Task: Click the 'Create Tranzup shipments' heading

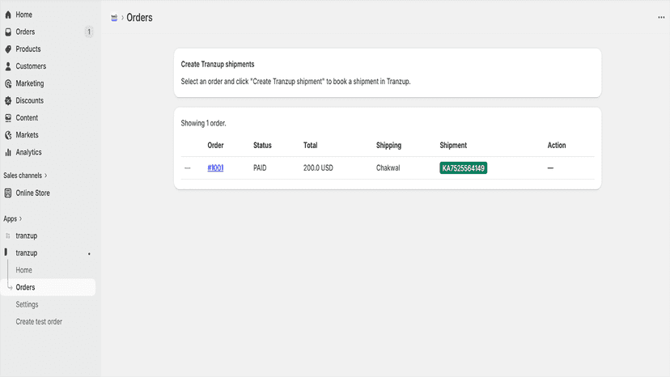Action: 218,64
